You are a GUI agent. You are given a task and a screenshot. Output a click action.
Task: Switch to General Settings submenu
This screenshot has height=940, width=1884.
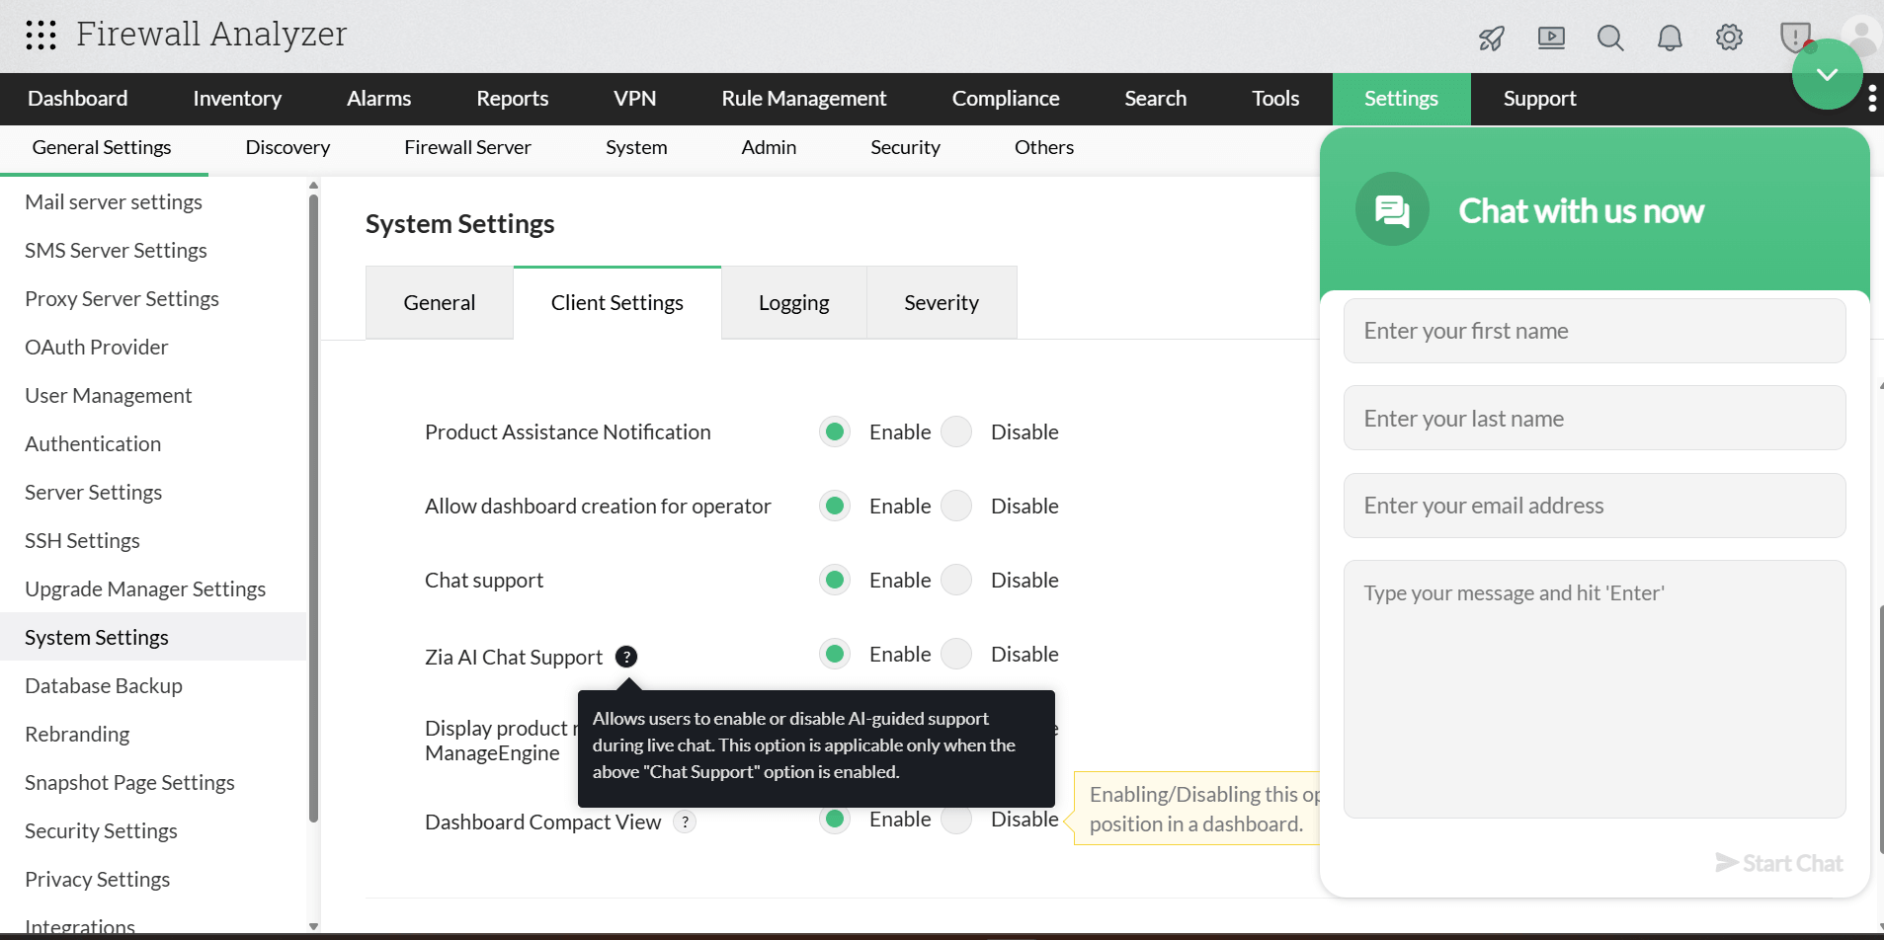coord(102,148)
